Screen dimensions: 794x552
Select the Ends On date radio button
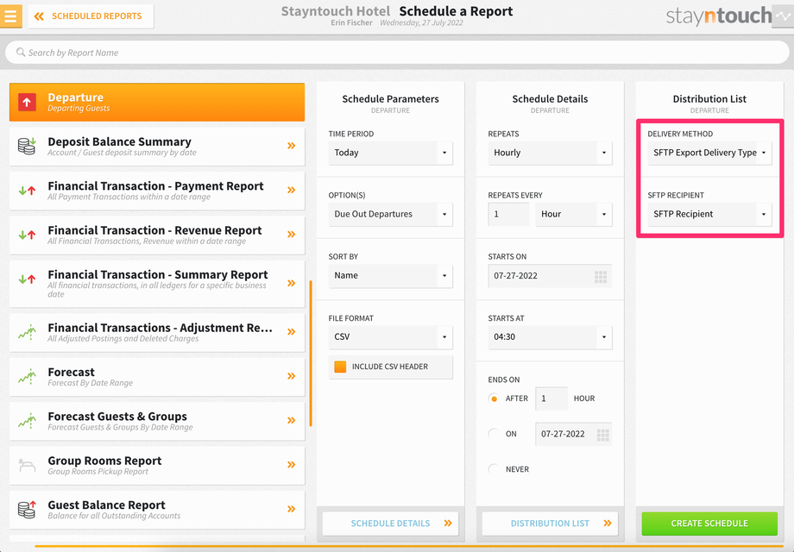[x=494, y=434]
